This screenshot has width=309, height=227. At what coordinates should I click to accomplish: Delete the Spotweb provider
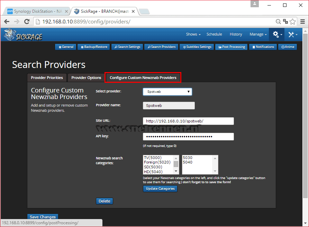point(104,201)
